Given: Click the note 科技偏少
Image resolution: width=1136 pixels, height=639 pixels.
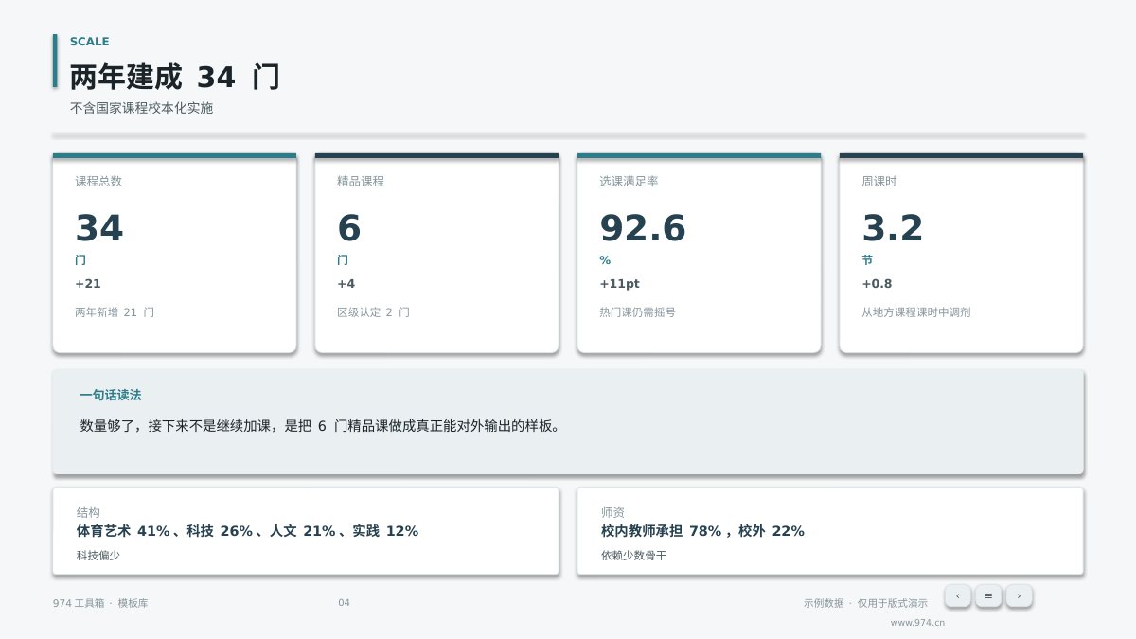Looking at the screenshot, I should tap(98, 556).
